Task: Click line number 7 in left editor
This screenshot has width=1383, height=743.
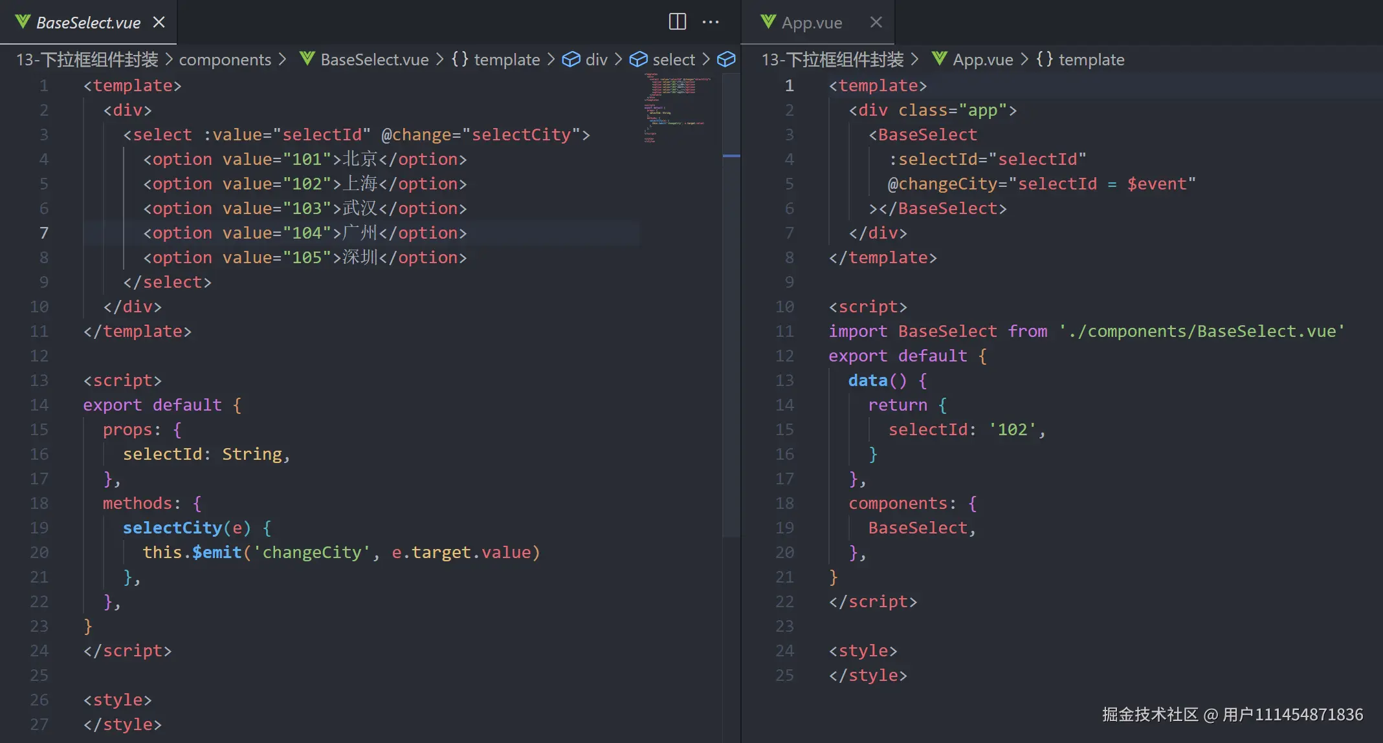Action: click(x=43, y=233)
